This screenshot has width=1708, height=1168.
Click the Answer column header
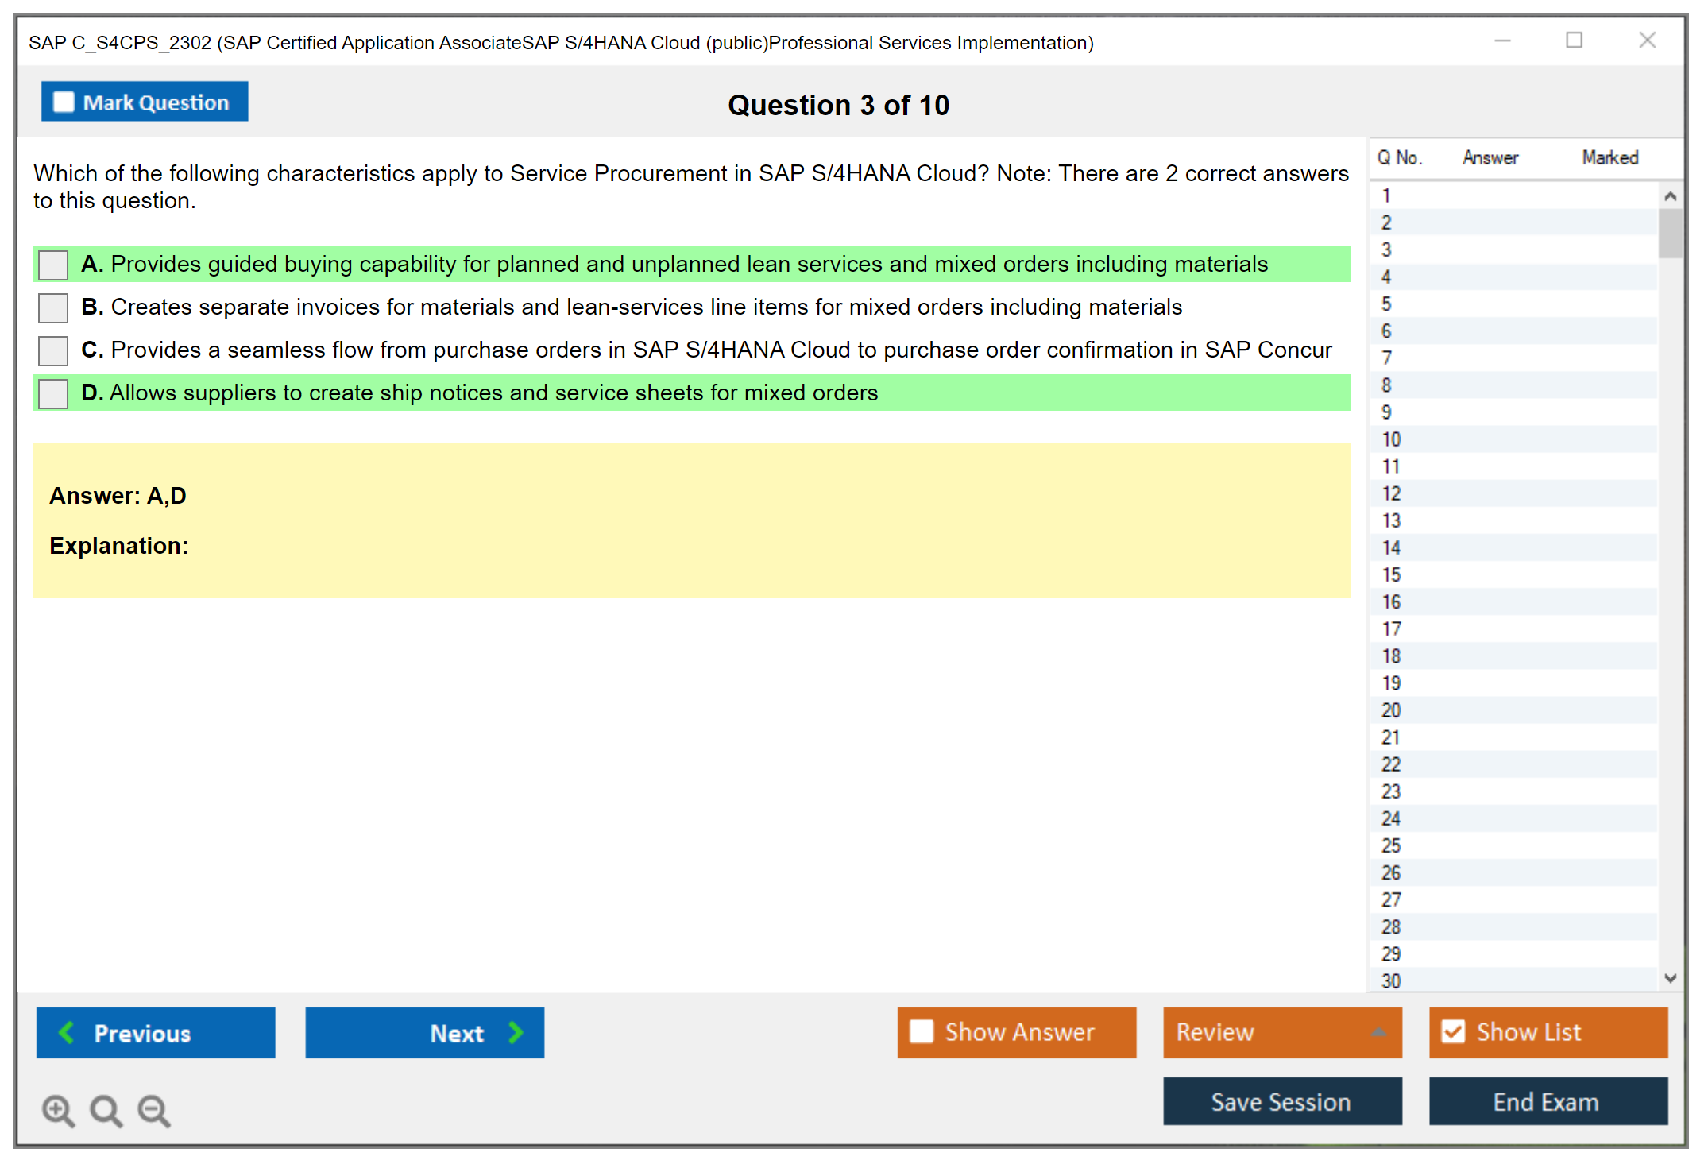[x=1490, y=157]
